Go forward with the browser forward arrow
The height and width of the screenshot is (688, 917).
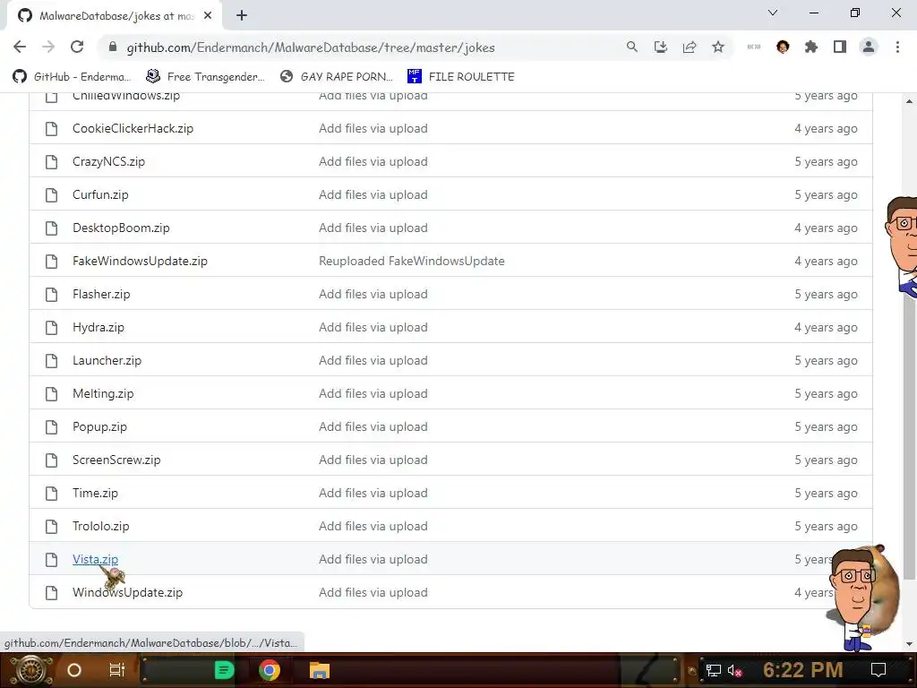[x=48, y=47]
